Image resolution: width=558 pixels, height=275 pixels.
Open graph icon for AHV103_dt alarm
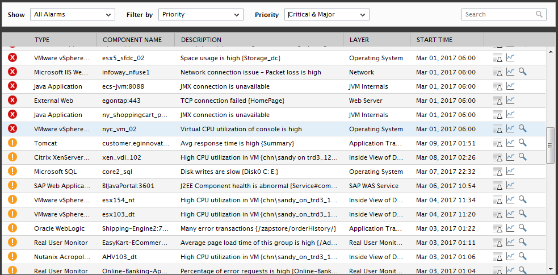tap(510, 257)
